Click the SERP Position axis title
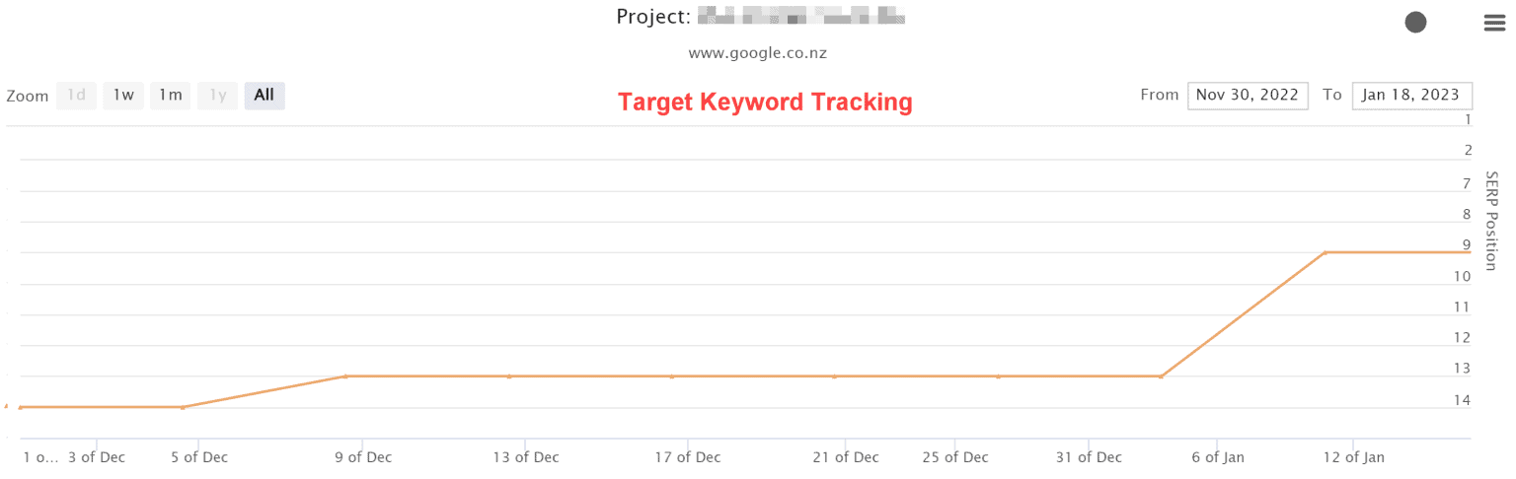 point(1491,221)
